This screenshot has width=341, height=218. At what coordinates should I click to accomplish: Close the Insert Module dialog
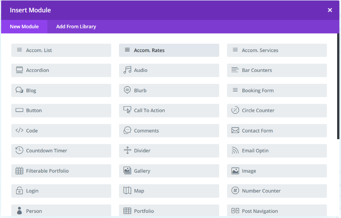[x=330, y=10]
